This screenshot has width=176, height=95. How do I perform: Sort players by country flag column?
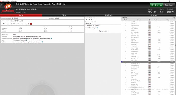coord(149,20)
